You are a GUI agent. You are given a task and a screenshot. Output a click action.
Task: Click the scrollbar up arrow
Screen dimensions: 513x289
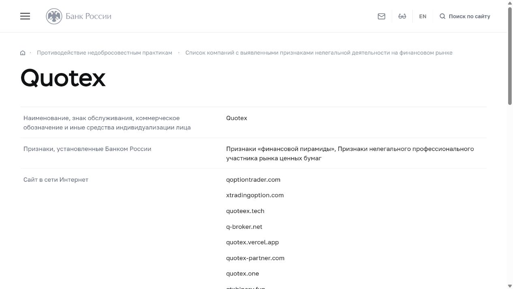tap(510, 3)
